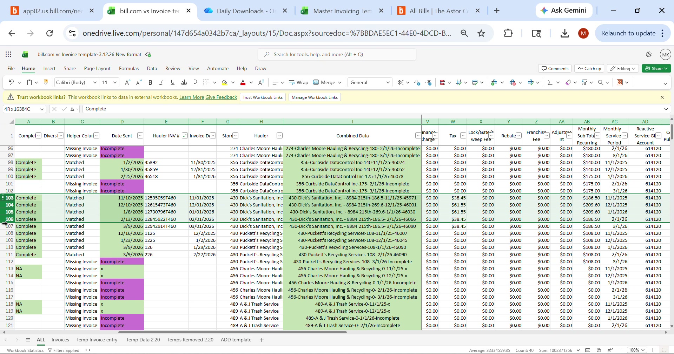Viewport: 674px width, 354px height.
Task: Open the General number format dropdown
Action: 370,82
